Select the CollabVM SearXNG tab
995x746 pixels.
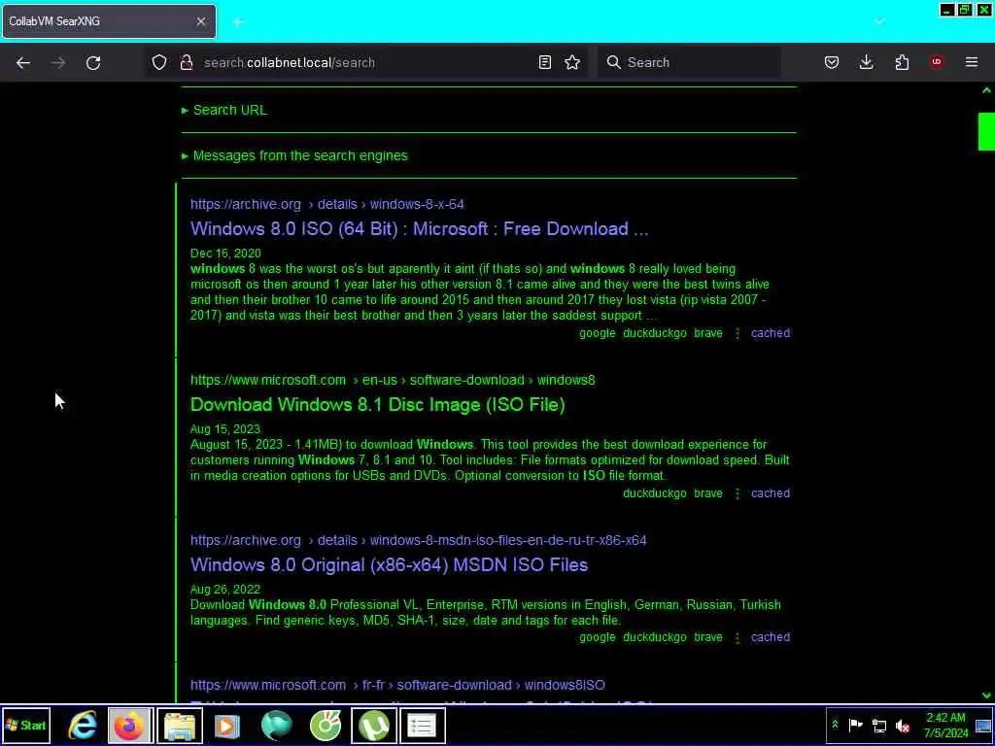[x=109, y=21]
